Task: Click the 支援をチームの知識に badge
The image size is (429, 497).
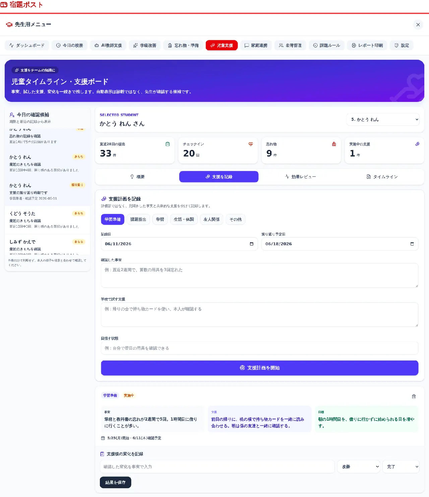Action: click(x=35, y=70)
